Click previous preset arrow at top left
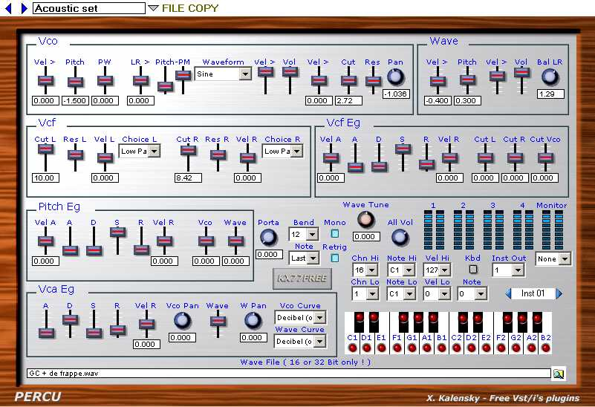The height and width of the screenshot is (407, 595). point(9,8)
